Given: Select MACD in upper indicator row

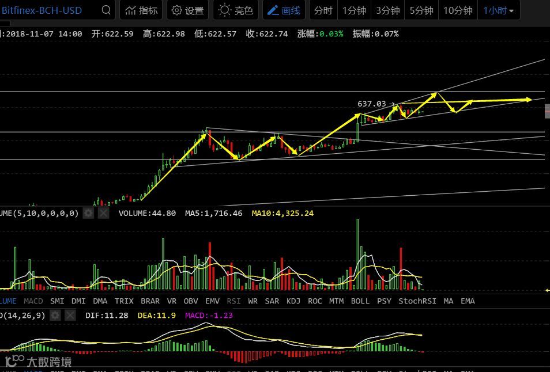Looking at the screenshot, I should pyautogui.click(x=33, y=301).
